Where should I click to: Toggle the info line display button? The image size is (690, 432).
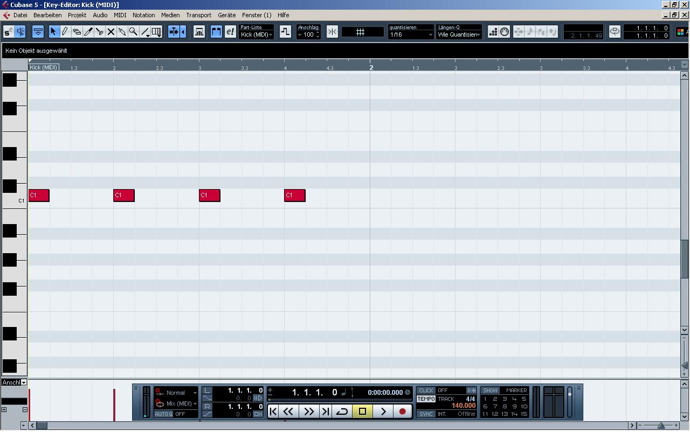click(x=38, y=32)
